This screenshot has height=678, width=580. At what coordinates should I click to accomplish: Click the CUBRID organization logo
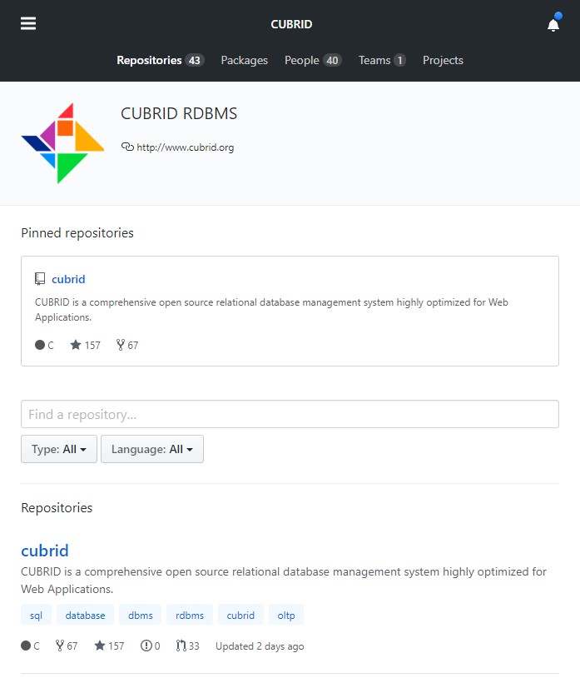tap(62, 143)
